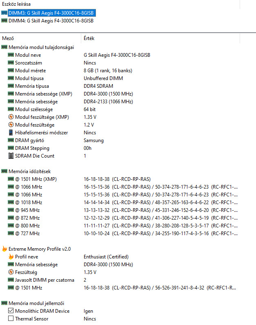Click the icon beside DRAM Stepping

click(11, 148)
